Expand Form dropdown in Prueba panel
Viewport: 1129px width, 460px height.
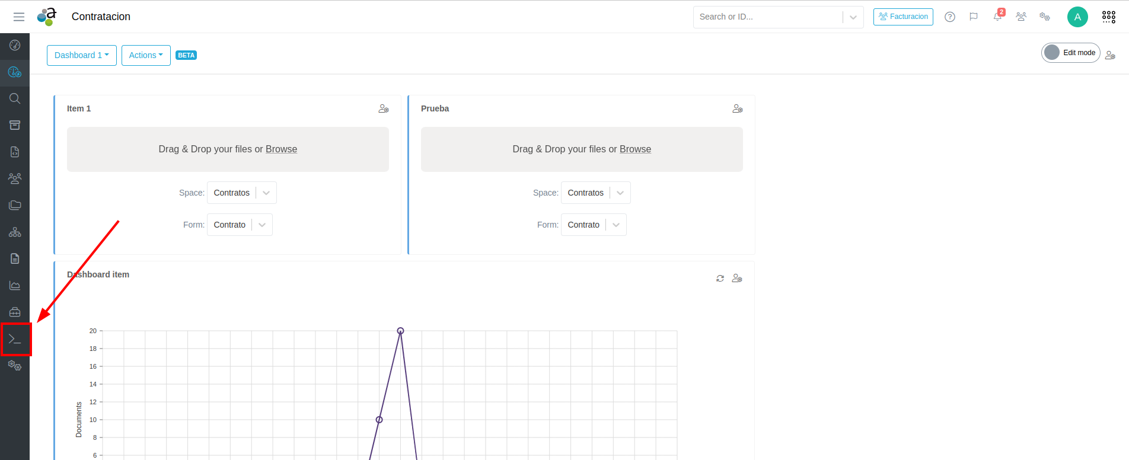point(616,225)
